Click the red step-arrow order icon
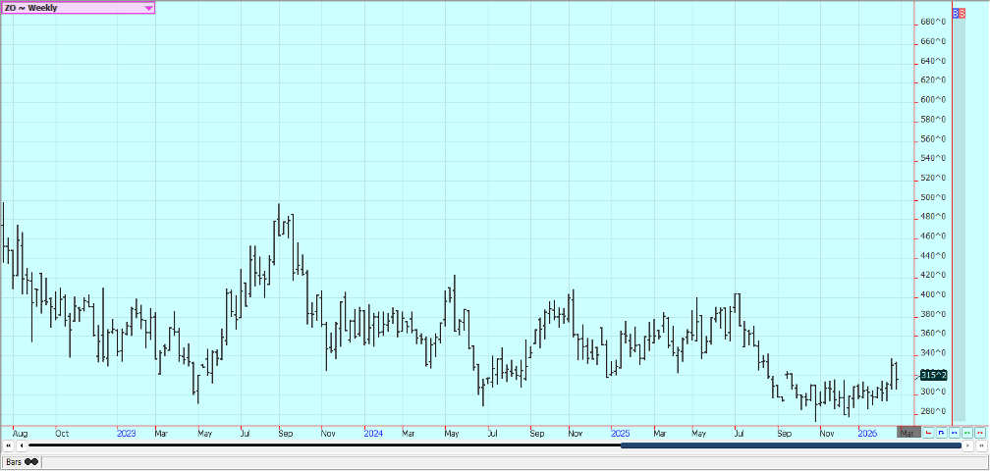 click(x=928, y=433)
